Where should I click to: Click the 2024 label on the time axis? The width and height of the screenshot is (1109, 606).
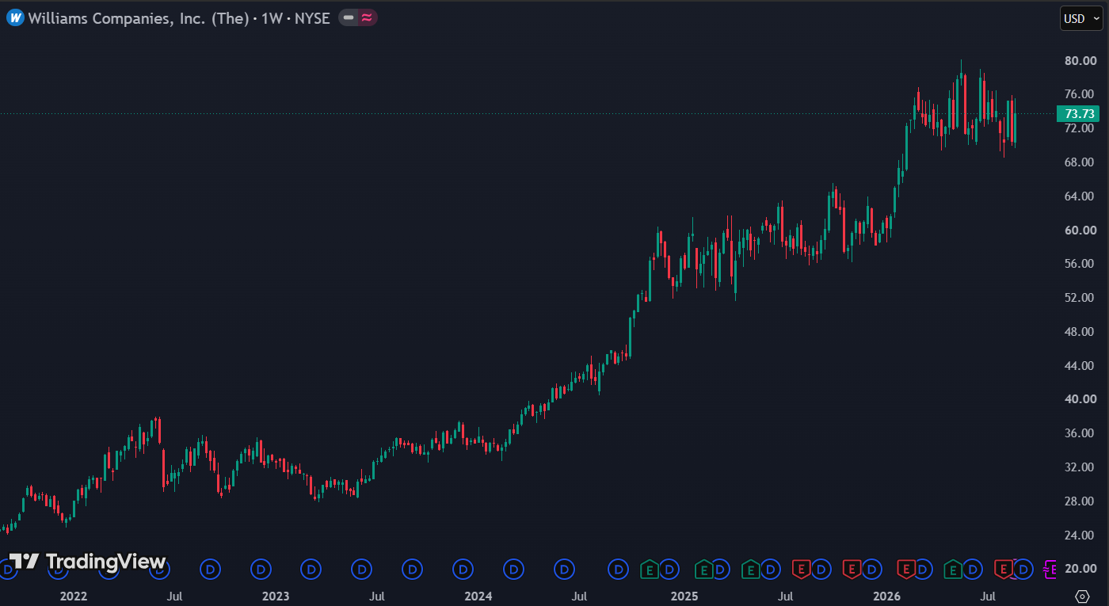coord(478,596)
